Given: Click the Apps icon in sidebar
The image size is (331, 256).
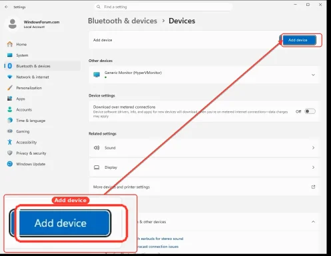Looking at the screenshot, I should point(10,99).
